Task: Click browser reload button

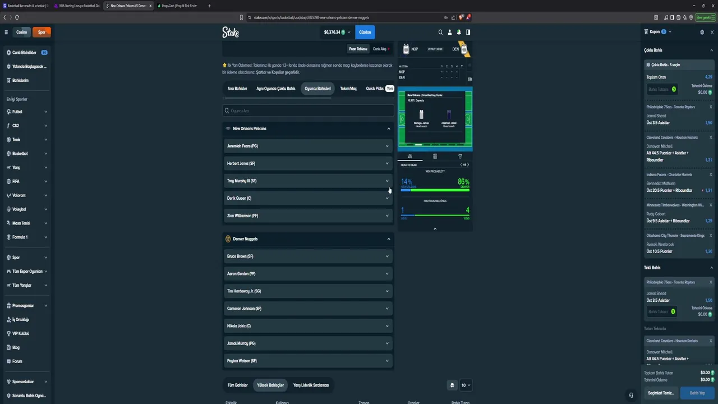Action: click(x=17, y=17)
